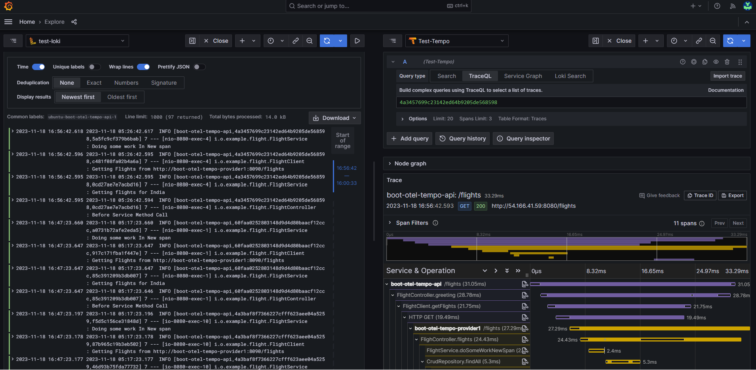Image resolution: width=756 pixels, height=370 pixels.
Task: Zoom out the time range with the magnifier icon
Action: click(310, 40)
